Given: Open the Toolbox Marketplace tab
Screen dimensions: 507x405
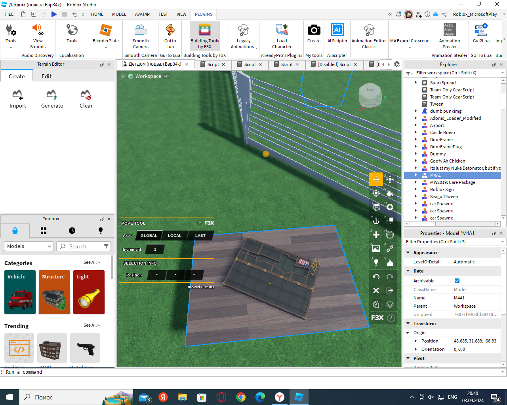Looking at the screenshot, I should click(15, 231).
